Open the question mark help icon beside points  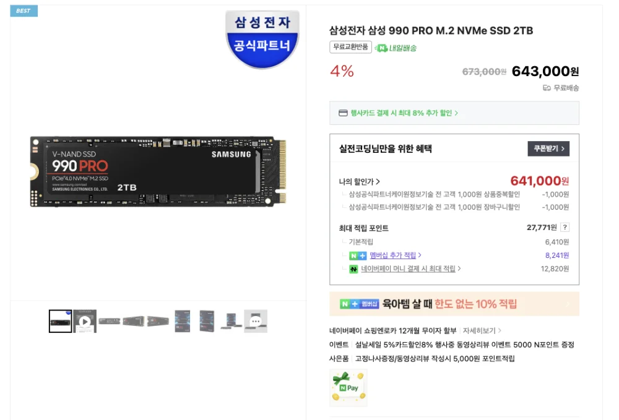click(565, 227)
